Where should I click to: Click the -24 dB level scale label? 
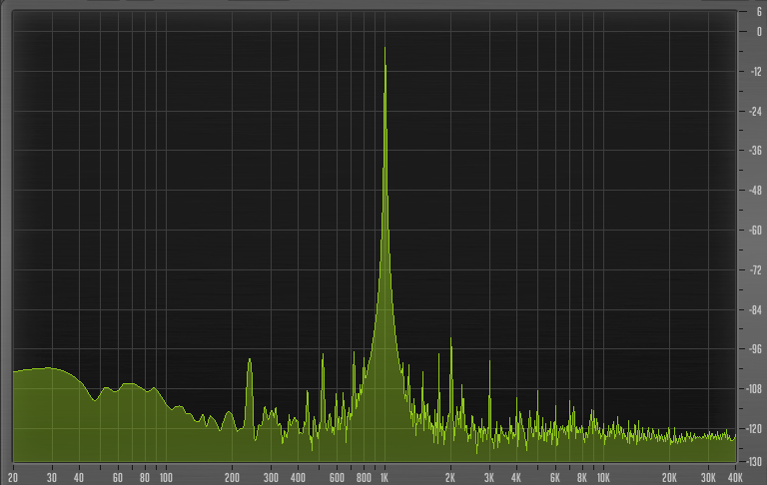click(x=756, y=111)
